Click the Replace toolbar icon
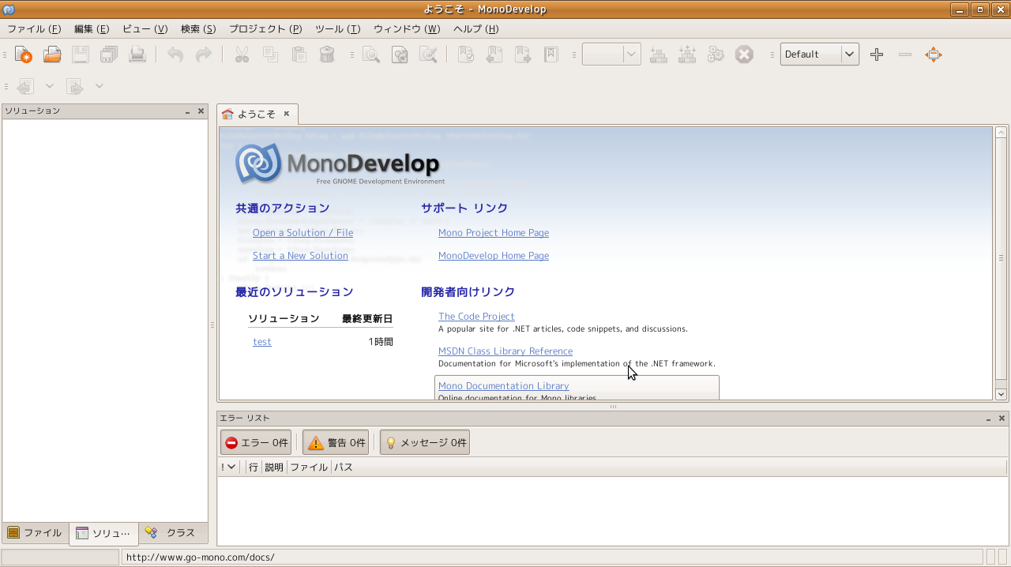Viewport: 1011px width, 567px height. pos(428,54)
